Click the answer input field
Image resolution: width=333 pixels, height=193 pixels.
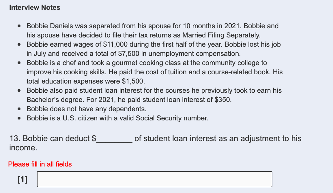154,179
